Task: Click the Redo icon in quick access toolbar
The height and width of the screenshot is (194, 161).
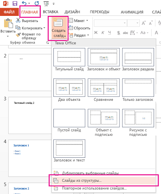Action: point(37,3)
